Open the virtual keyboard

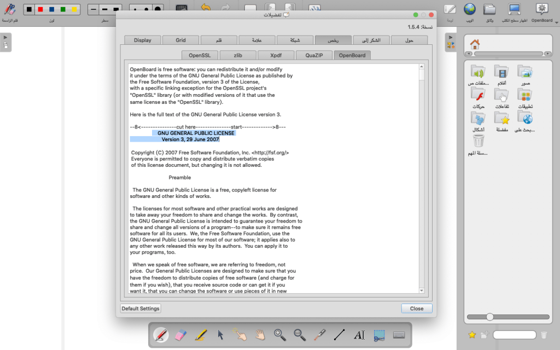pyautogui.click(x=399, y=335)
